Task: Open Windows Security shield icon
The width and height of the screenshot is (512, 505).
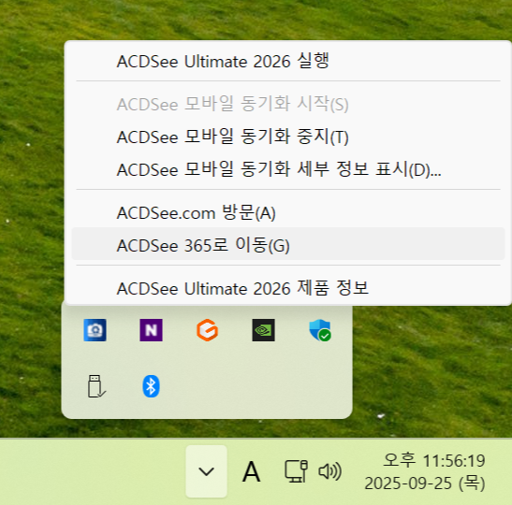Action: pos(320,330)
